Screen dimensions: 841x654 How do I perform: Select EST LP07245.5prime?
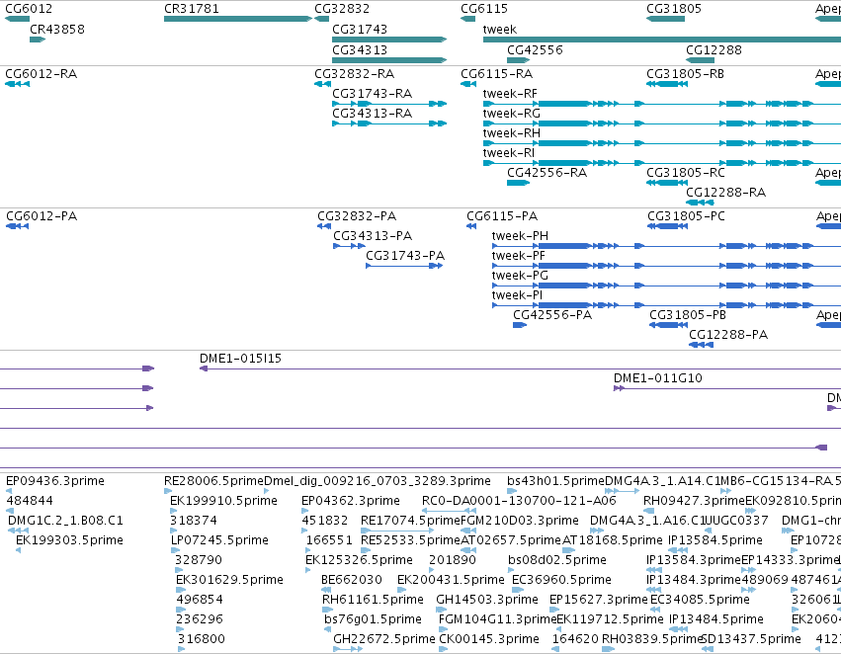click(219, 540)
